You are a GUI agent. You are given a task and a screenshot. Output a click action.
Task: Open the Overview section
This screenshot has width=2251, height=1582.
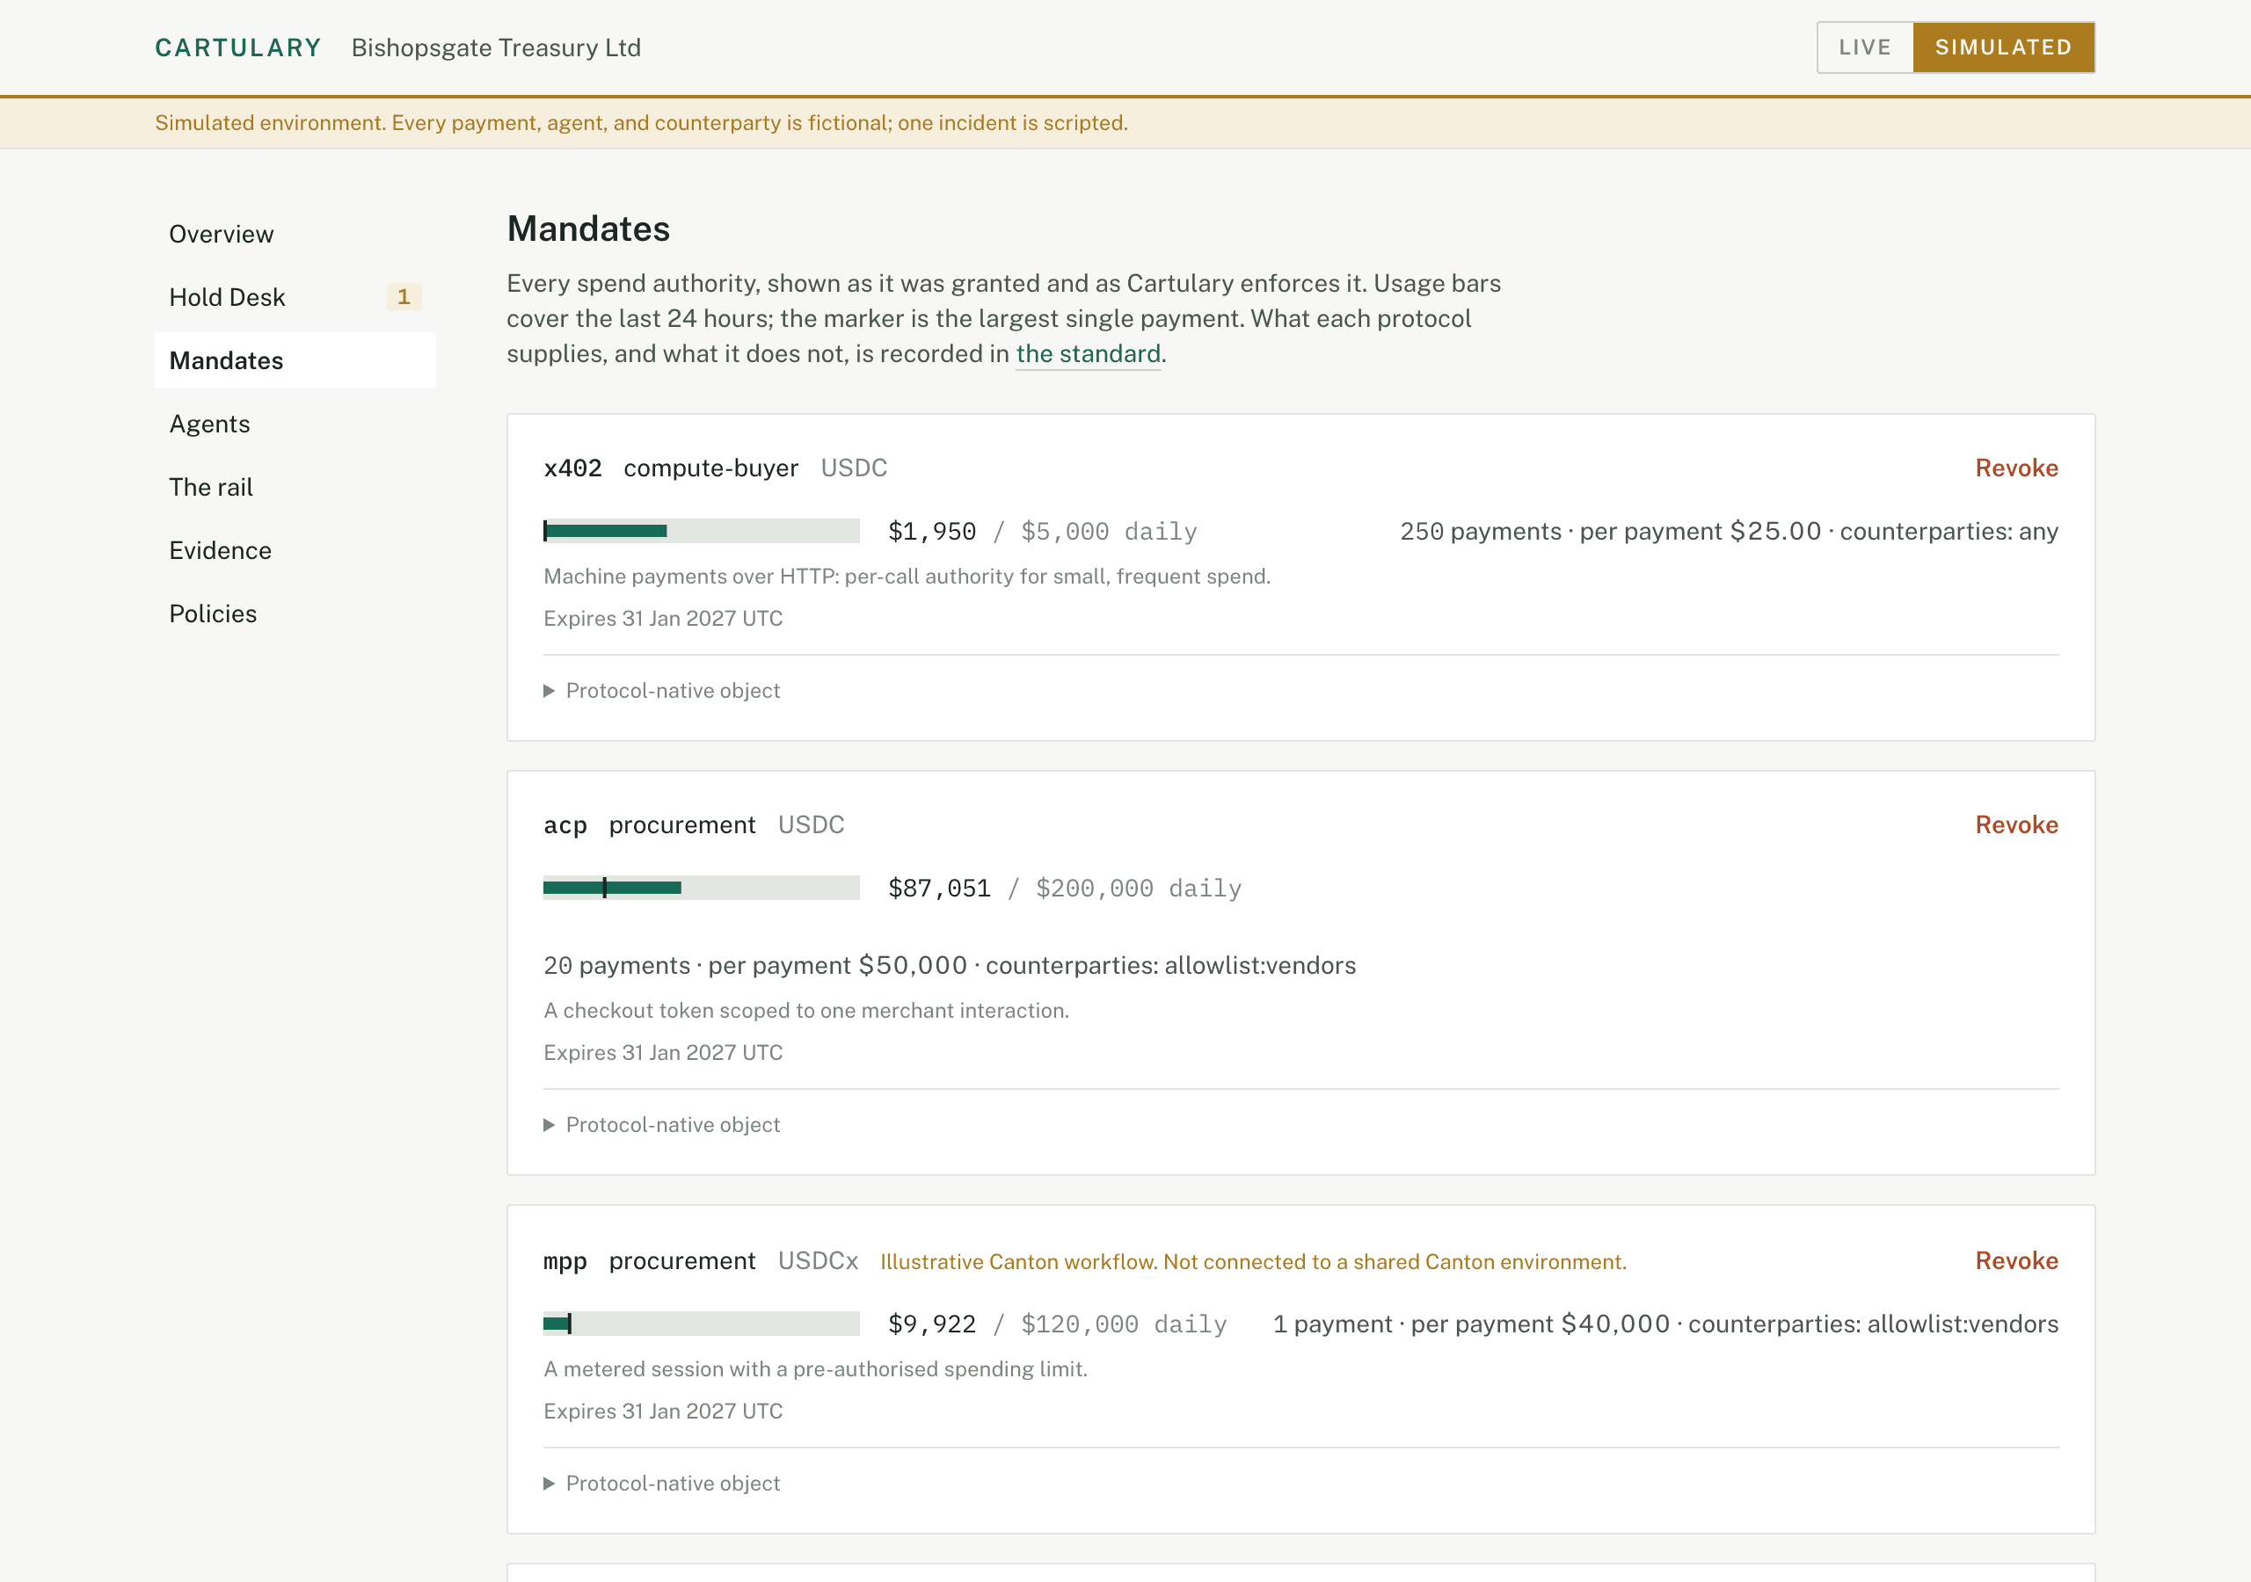tap(295, 235)
